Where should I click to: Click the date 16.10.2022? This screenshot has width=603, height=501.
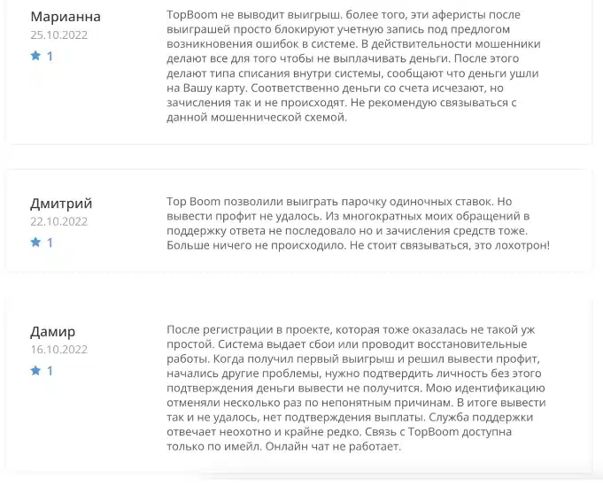59,350
